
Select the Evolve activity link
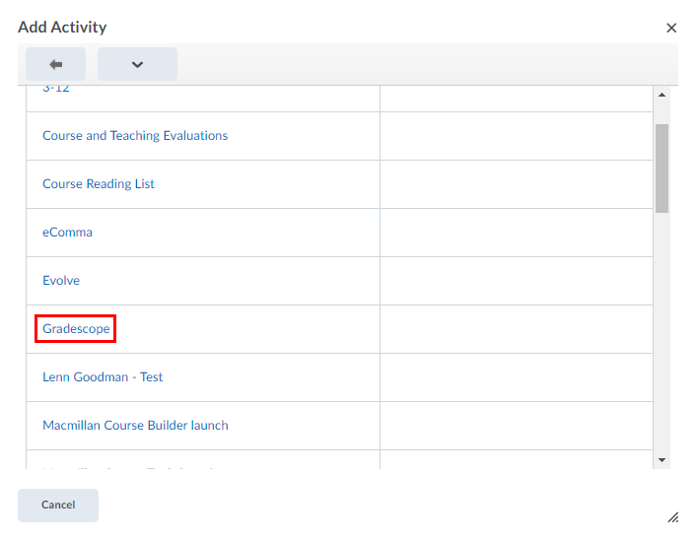click(x=61, y=281)
